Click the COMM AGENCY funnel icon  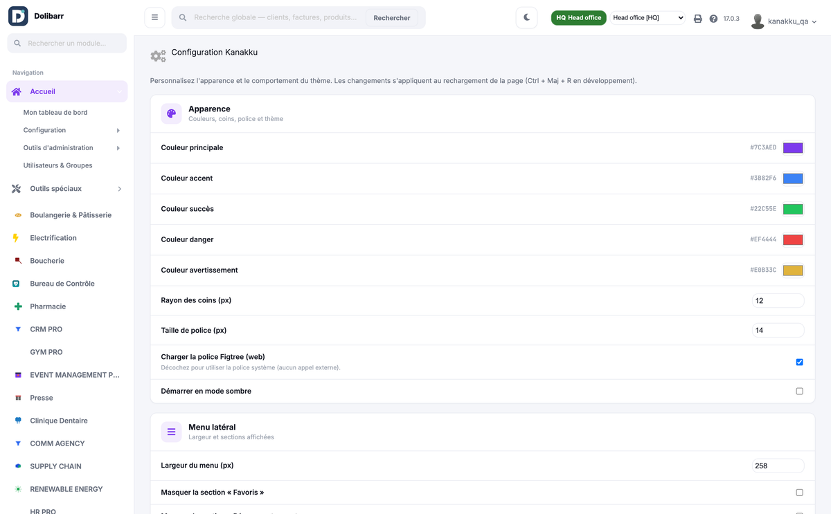pyautogui.click(x=18, y=443)
